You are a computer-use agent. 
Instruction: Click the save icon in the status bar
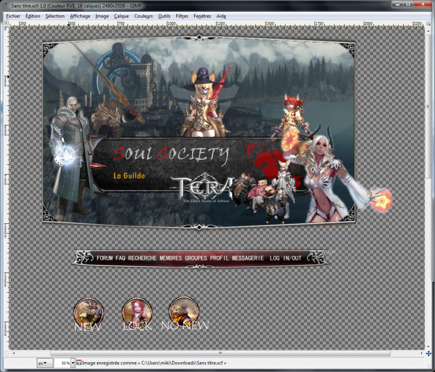point(79,362)
